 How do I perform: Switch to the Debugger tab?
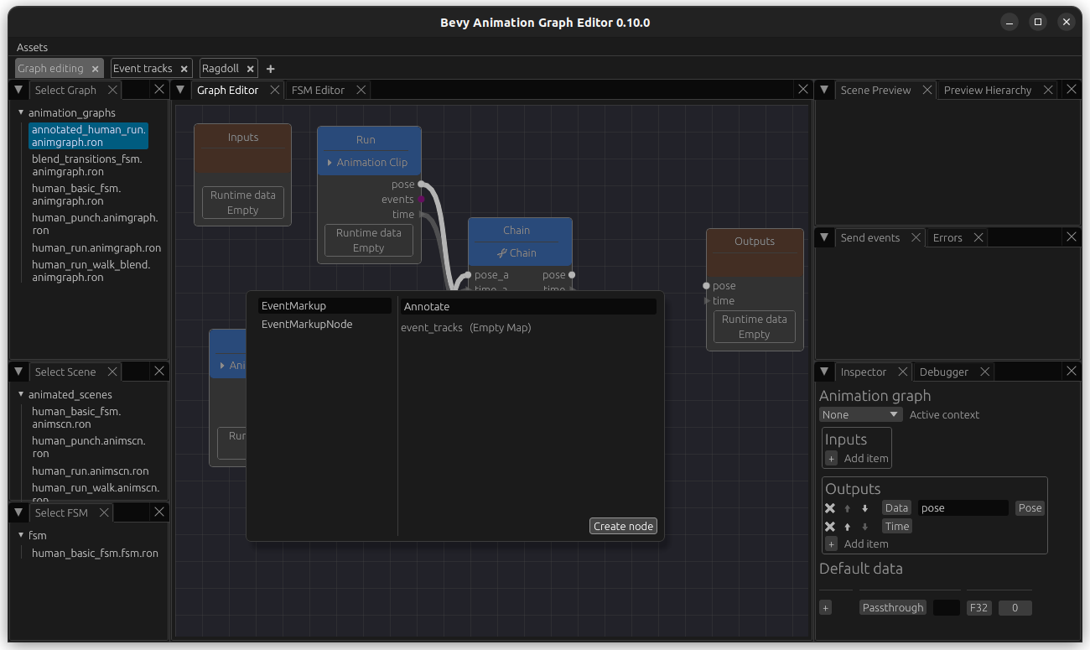943,372
